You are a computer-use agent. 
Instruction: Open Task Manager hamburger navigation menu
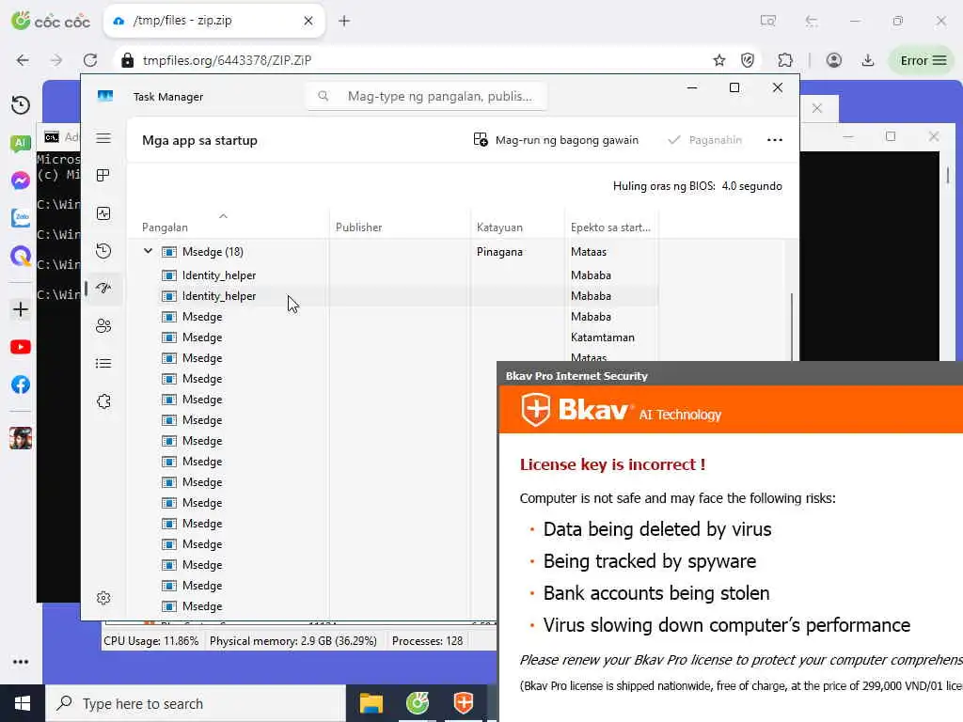pos(103,138)
